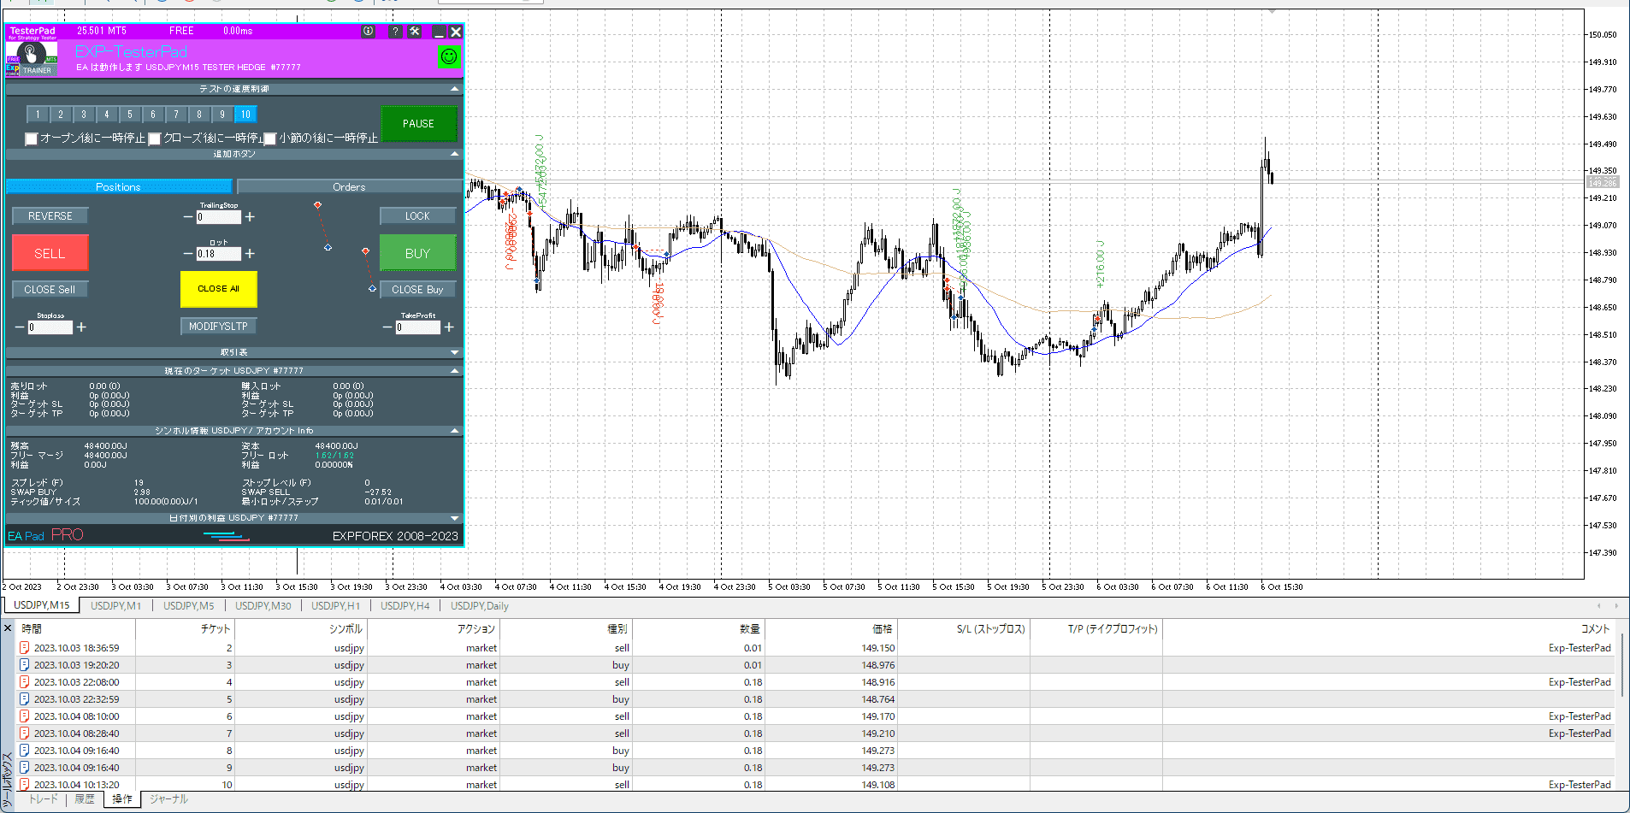The height and width of the screenshot is (813, 1630).
Task: Switch to the Orders tab
Action: point(349,186)
